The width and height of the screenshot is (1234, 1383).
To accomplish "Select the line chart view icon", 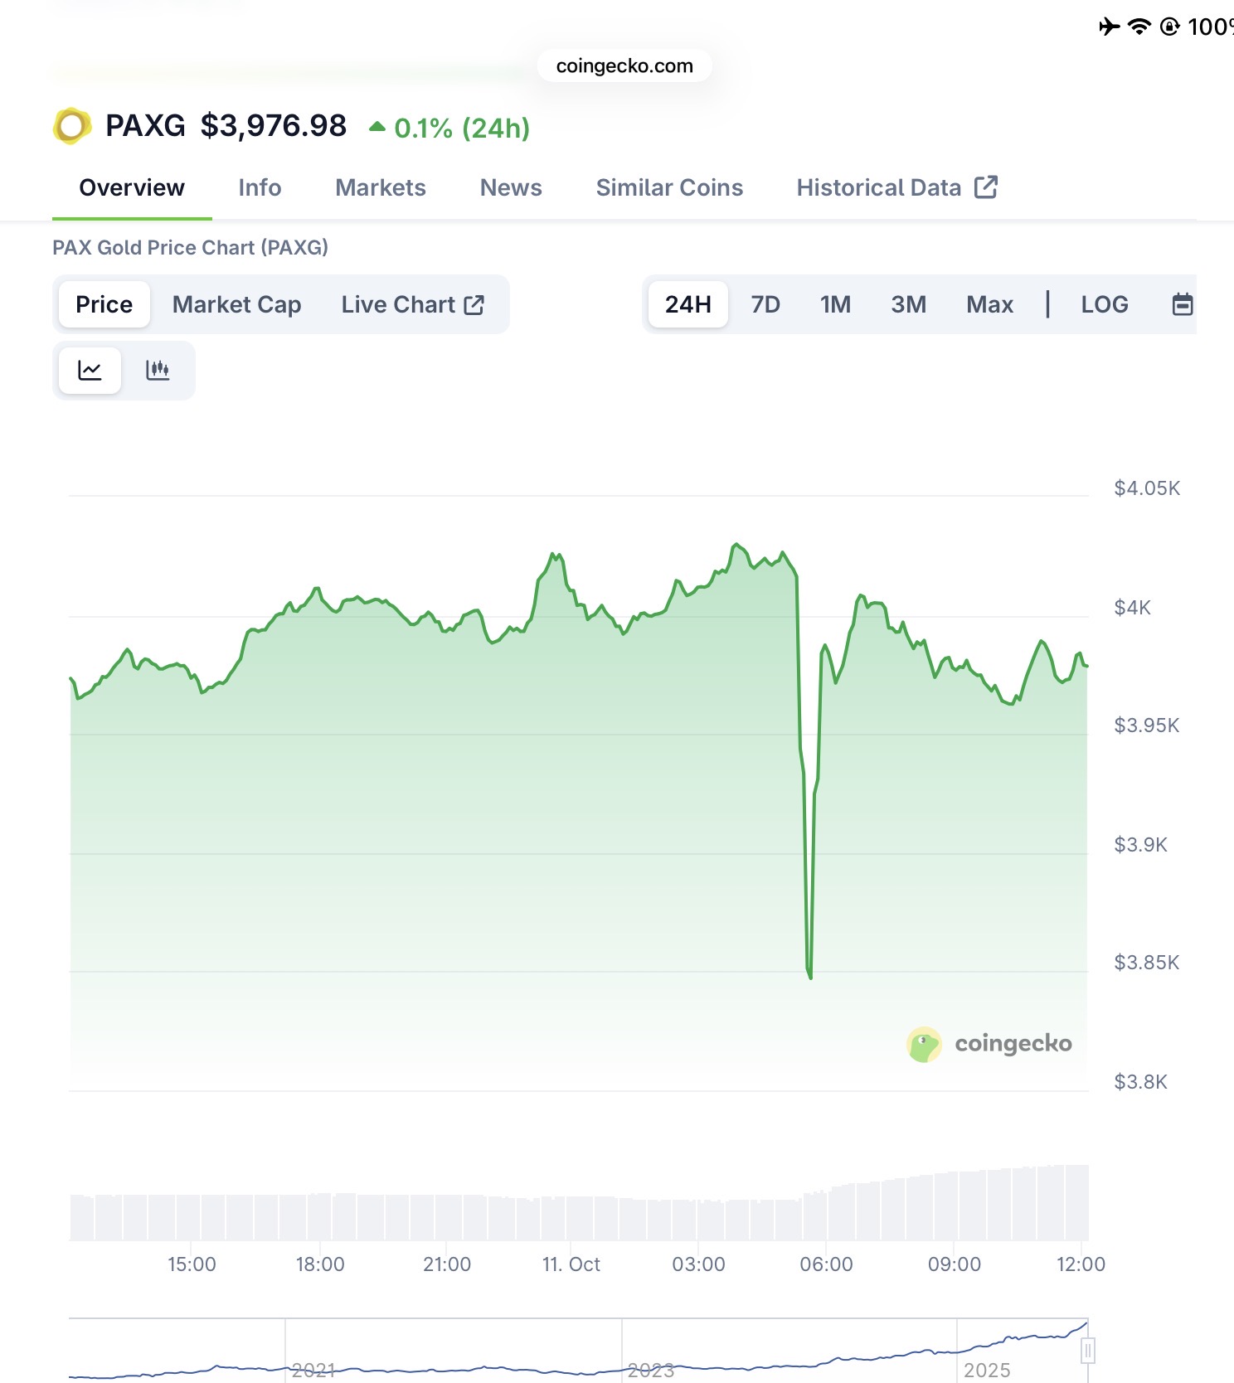I will pyautogui.click(x=90, y=370).
